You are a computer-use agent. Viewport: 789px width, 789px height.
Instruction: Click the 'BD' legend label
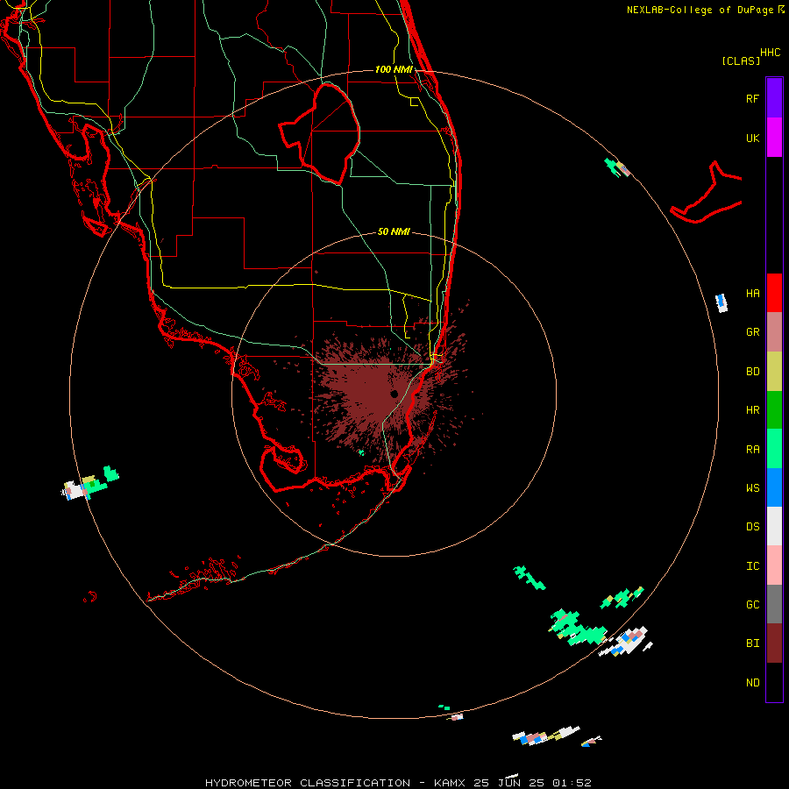[752, 372]
